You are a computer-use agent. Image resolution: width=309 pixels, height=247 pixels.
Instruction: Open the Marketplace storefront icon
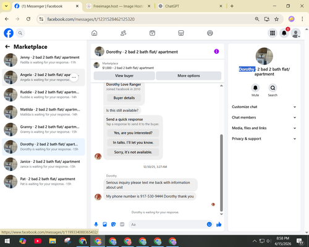181,33
